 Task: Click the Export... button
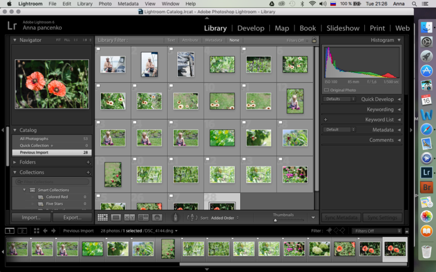[x=72, y=218]
